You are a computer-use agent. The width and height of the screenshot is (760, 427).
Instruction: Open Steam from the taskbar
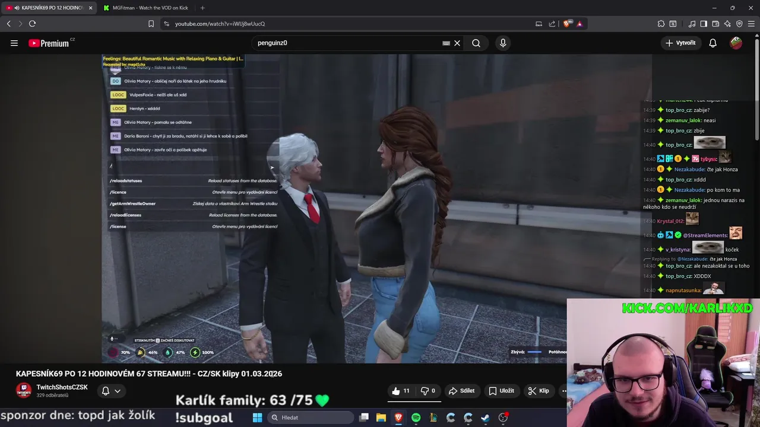tap(485, 418)
